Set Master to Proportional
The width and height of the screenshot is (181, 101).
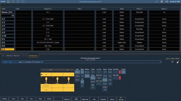(82, 72)
